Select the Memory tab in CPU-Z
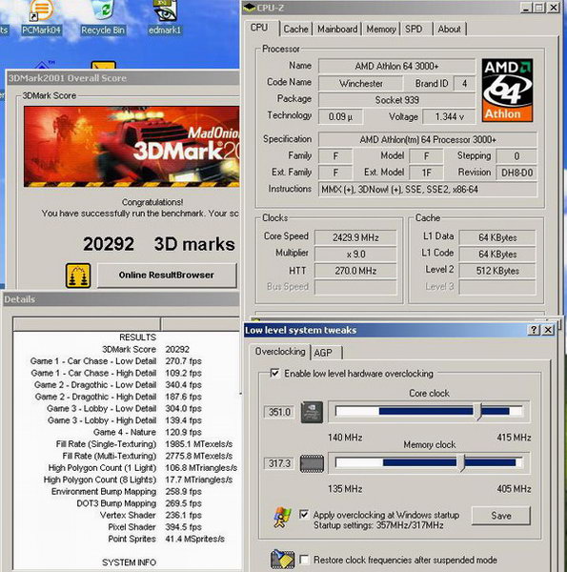 (381, 30)
